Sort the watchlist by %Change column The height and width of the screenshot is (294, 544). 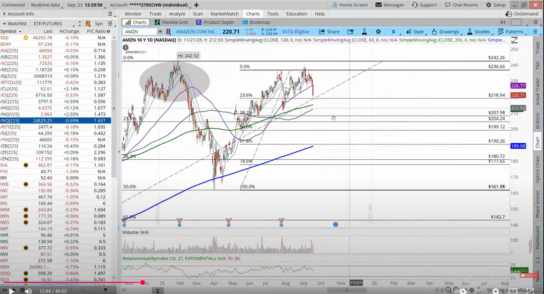[x=69, y=31]
